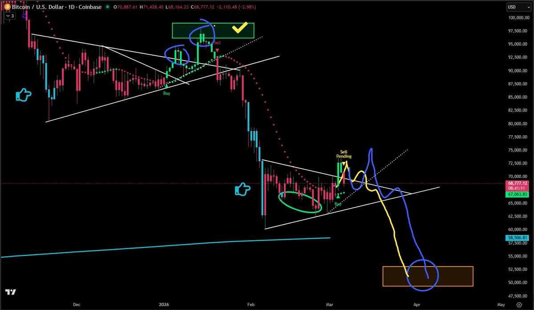Click the thumbs-up emoji beside the February consolidation
Viewport: 534px width, 310px height.
click(x=243, y=189)
